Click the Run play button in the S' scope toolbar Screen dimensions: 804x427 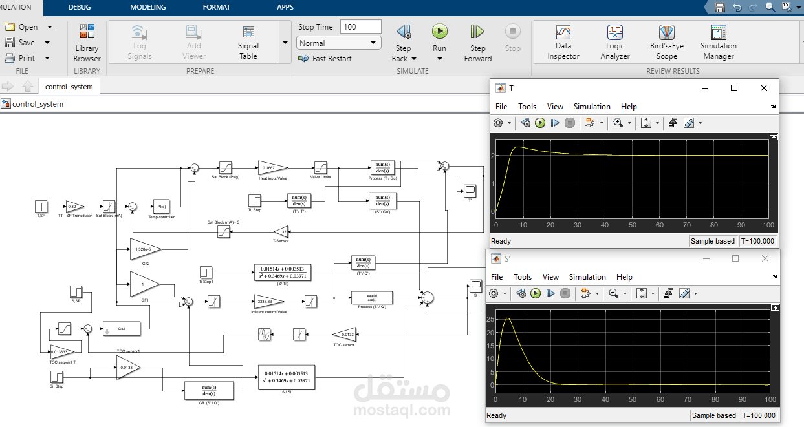click(x=536, y=293)
